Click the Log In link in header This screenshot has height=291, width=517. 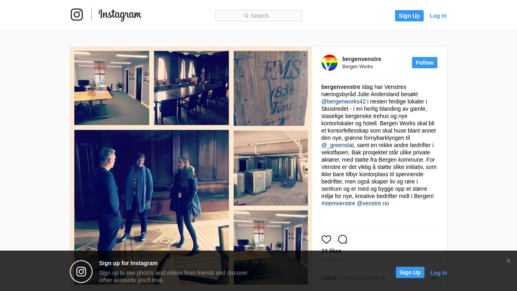click(438, 16)
